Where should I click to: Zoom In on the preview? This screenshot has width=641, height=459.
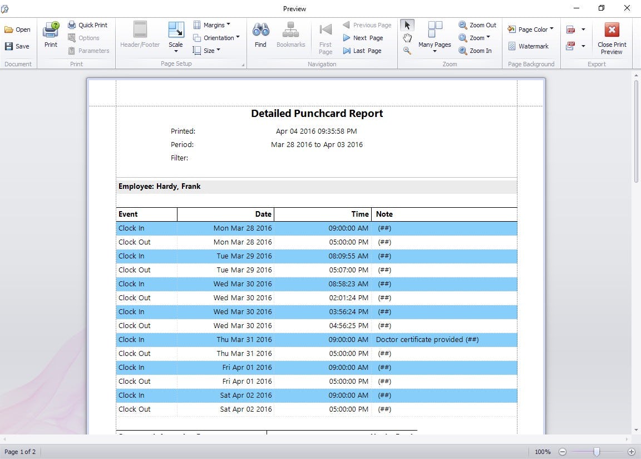[x=478, y=51]
